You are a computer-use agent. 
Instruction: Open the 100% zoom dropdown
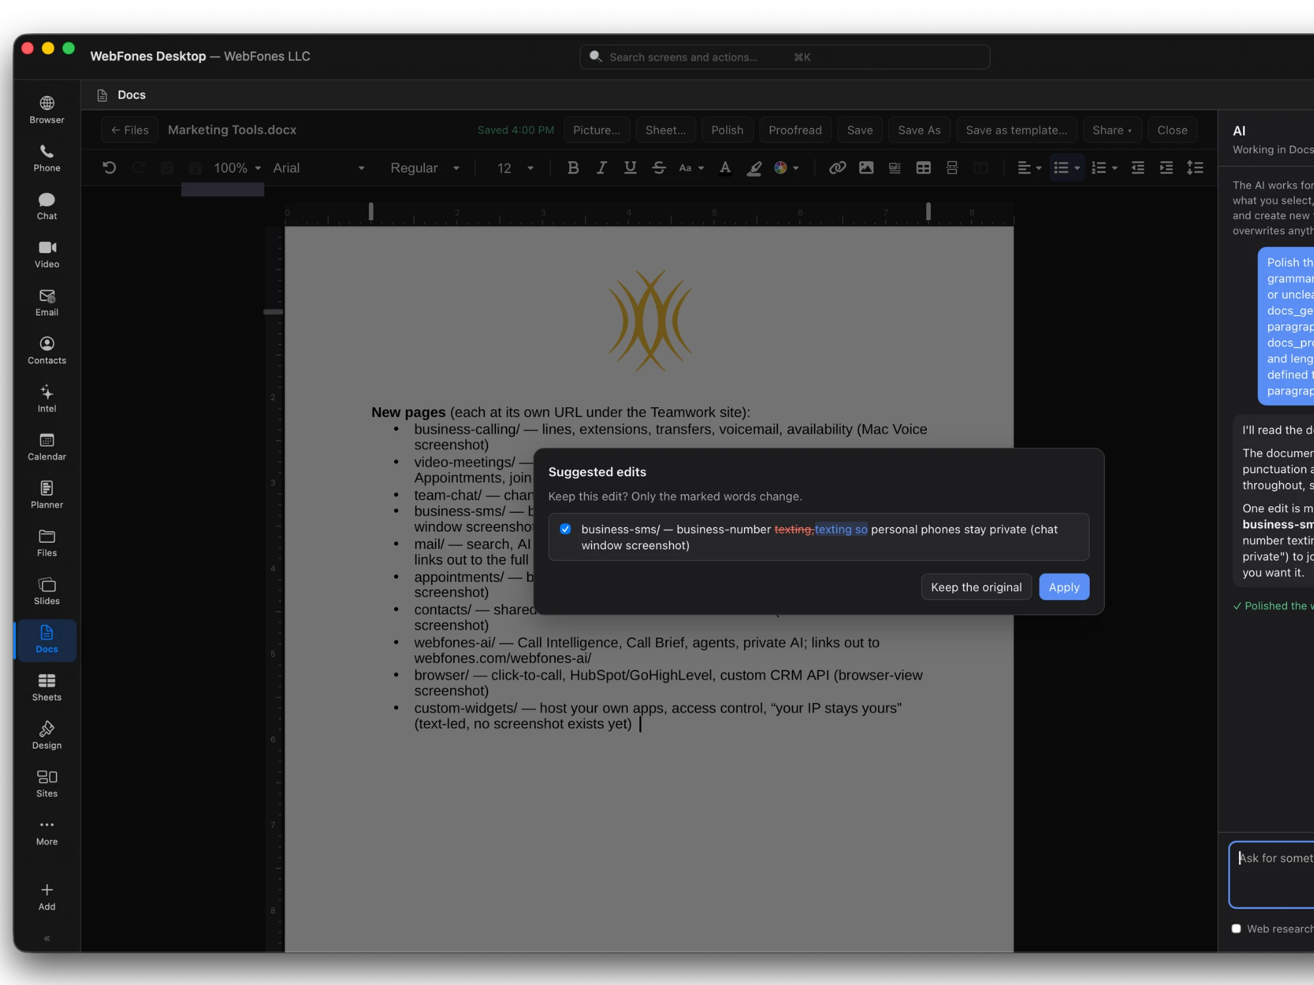[237, 168]
